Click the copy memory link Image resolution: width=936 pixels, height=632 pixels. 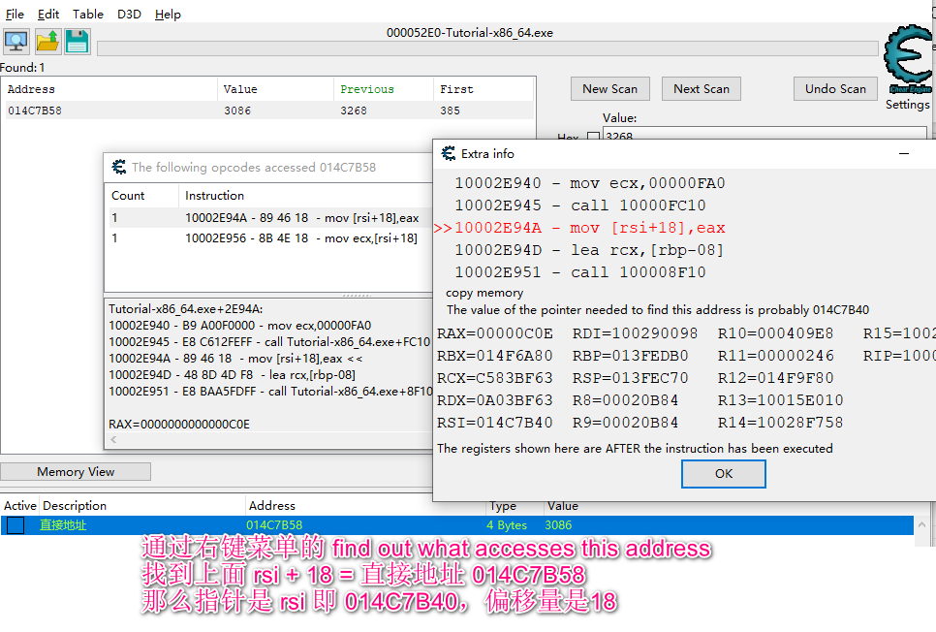(x=484, y=293)
